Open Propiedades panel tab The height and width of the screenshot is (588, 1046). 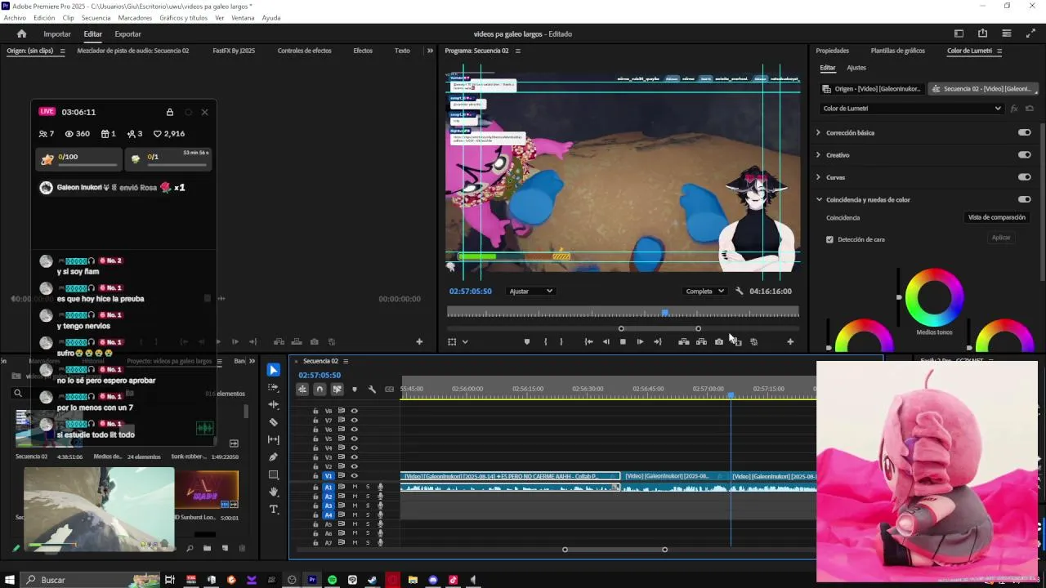[x=833, y=51]
